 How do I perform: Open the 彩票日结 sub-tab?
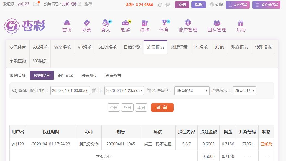pos(18,75)
